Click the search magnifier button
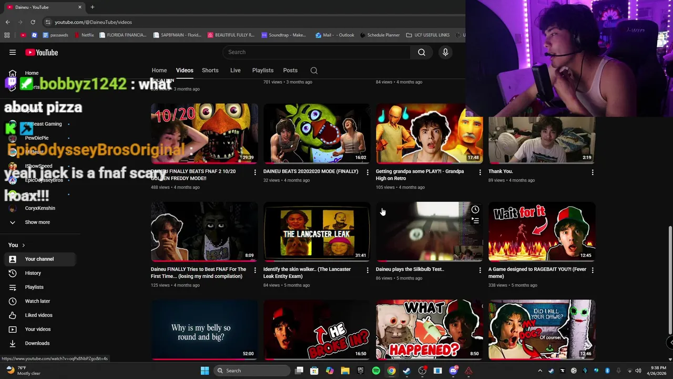Image resolution: width=673 pixels, height=379 pixels. [x=422, y=52]
